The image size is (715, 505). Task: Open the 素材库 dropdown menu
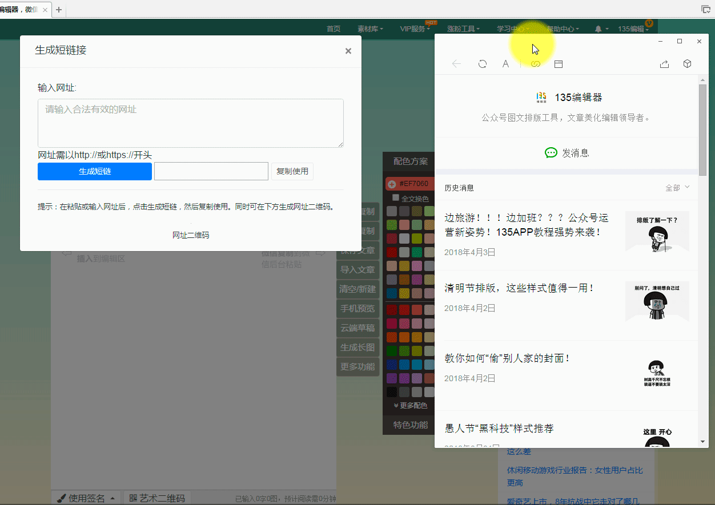point(370,29)
